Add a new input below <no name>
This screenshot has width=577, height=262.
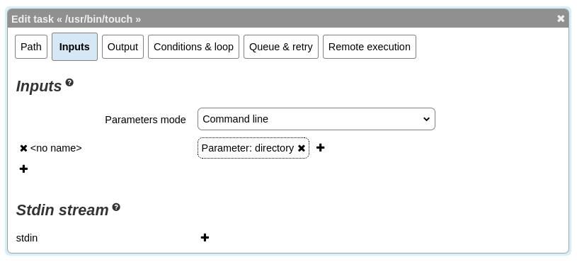23,169
